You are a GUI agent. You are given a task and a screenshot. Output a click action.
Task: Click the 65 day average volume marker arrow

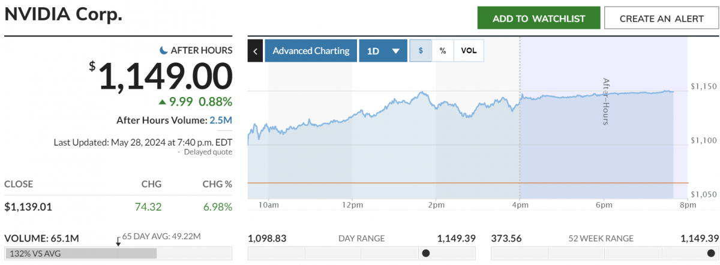118,241
